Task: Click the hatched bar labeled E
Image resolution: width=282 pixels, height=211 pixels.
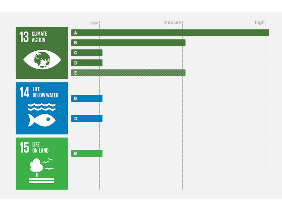Action: [128, 73]
